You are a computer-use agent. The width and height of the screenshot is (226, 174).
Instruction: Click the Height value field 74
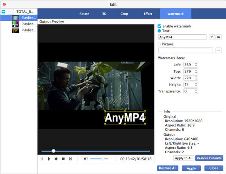click(x=189, y=85)
